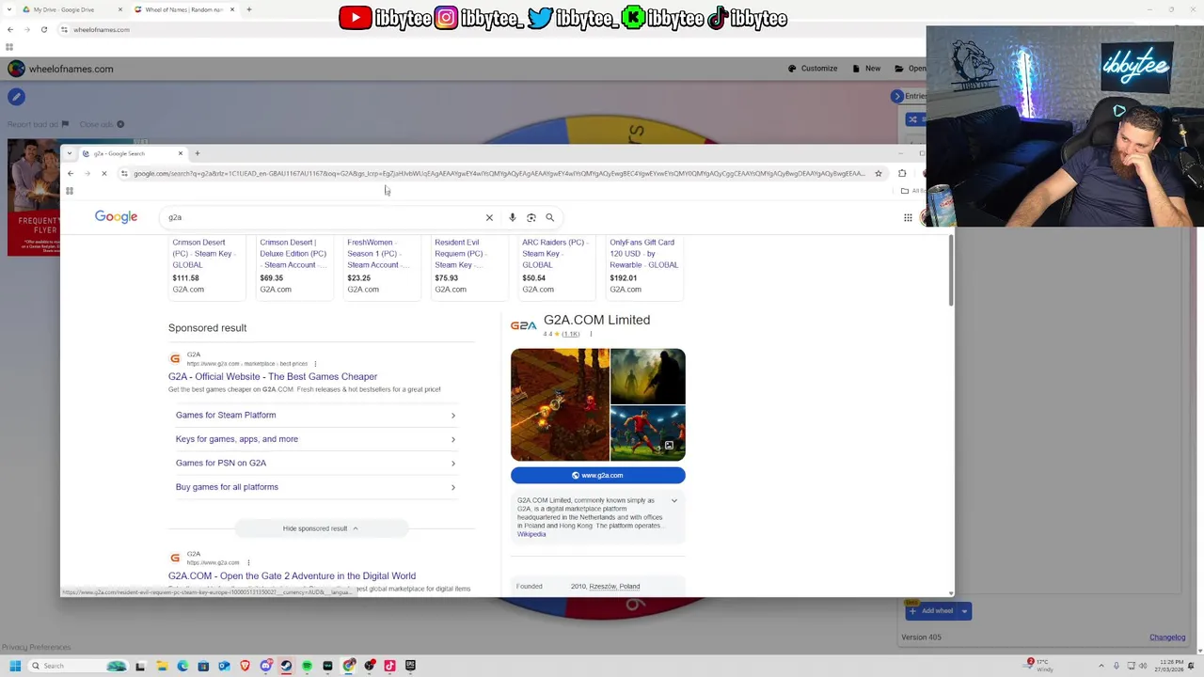Search by image with Google Lens
Viewport: 1204px width, 677px height.
(531, 217)
